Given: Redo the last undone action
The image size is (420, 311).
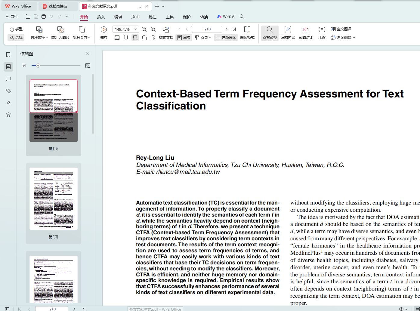Looking at the screenshot, I should pyautogui.click(x=59, y=17).
